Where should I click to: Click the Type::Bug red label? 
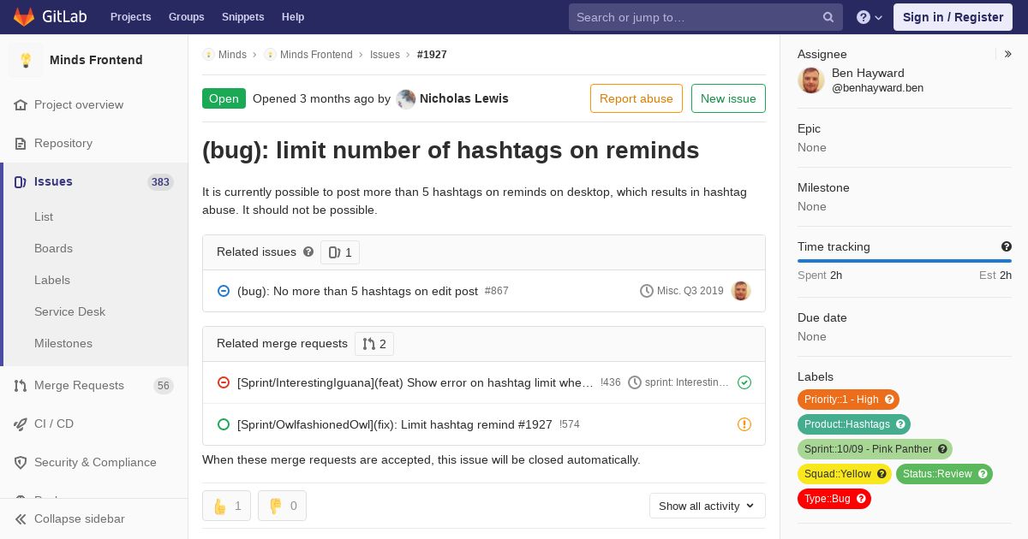pos(828,499)
